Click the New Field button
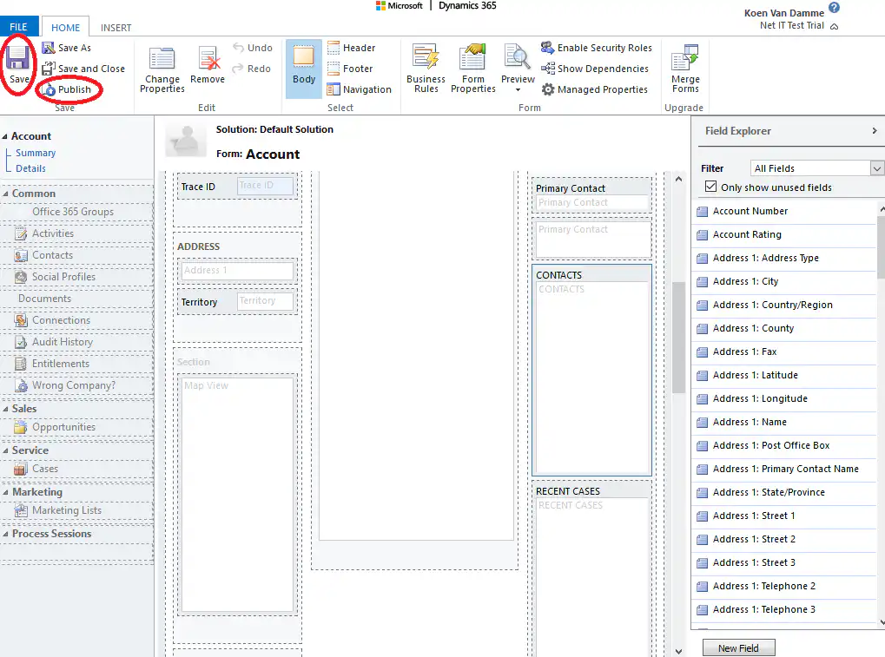Screen dimensions: 885x657 point(737,647)
